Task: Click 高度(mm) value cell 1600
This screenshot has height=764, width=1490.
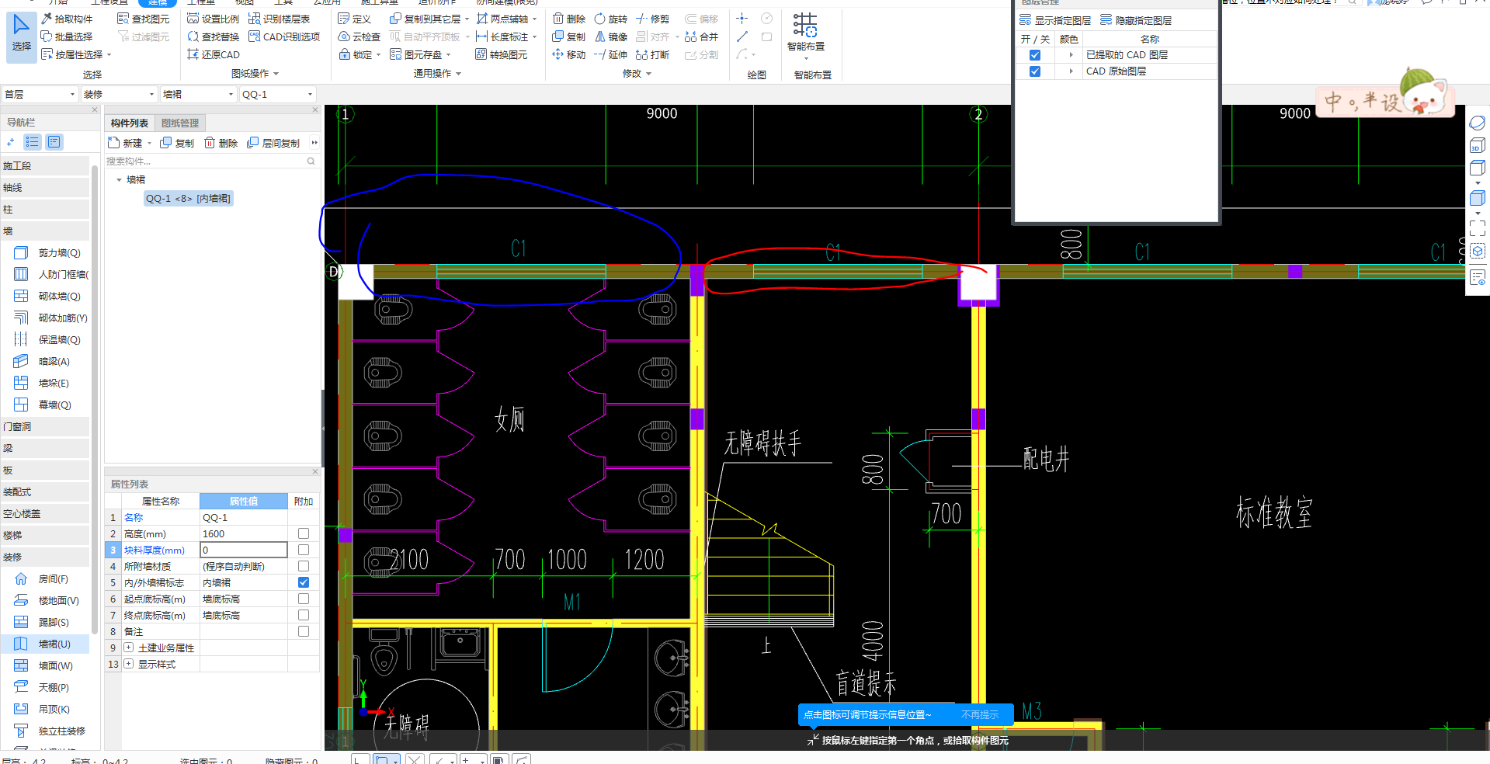Action: pyautogui.click(x=244, y=533)
